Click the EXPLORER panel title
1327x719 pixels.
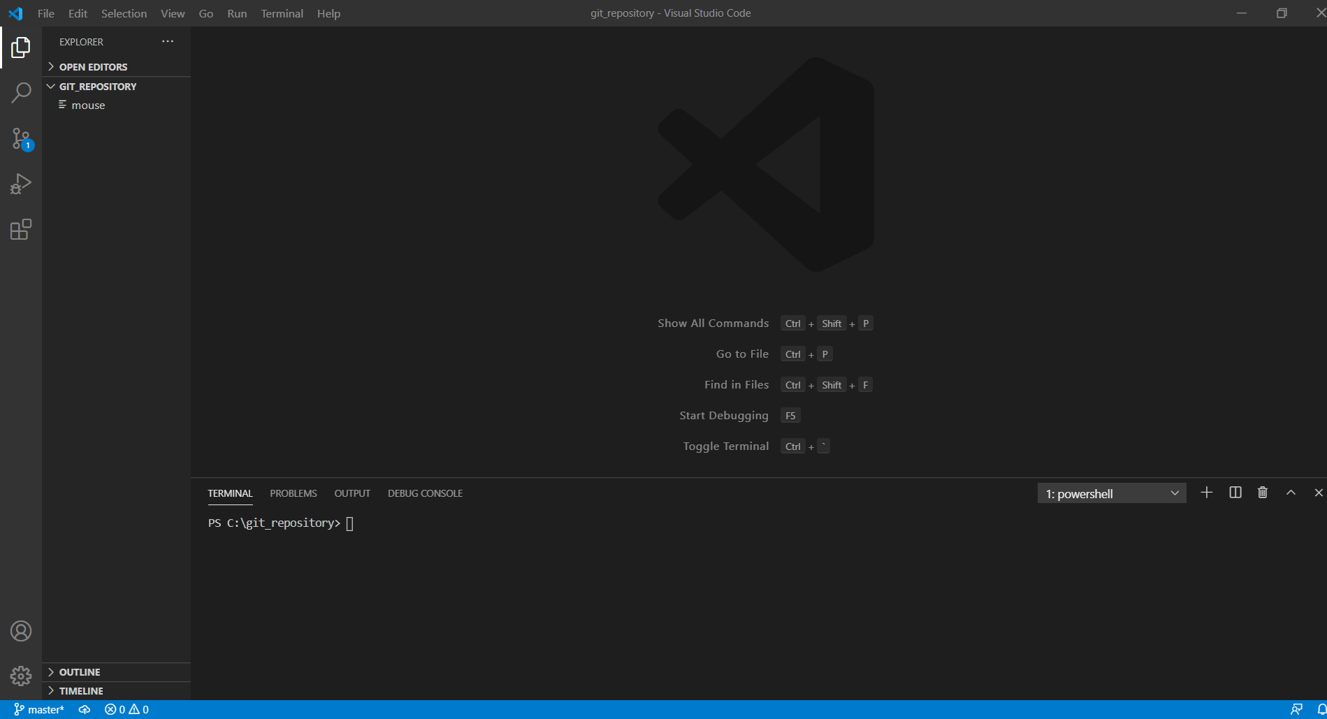tap(81, 42)
